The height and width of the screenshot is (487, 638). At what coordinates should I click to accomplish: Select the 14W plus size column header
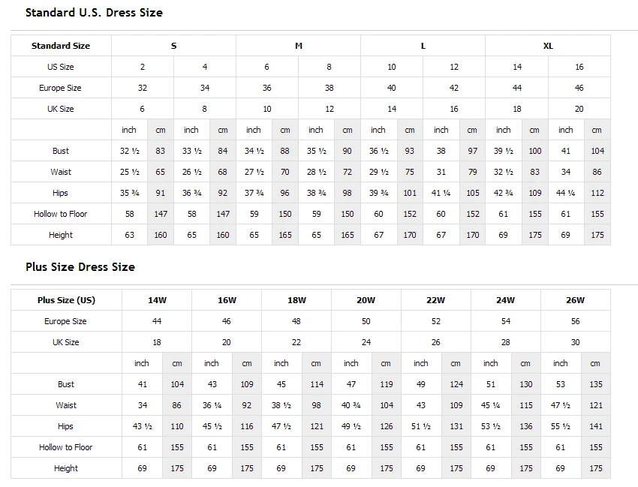157,300
